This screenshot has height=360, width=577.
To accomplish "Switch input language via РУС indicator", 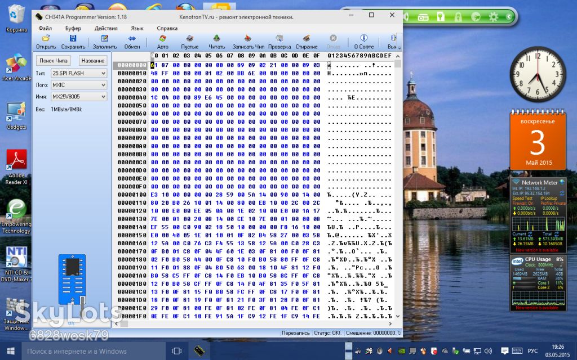I will coord(532,351).
